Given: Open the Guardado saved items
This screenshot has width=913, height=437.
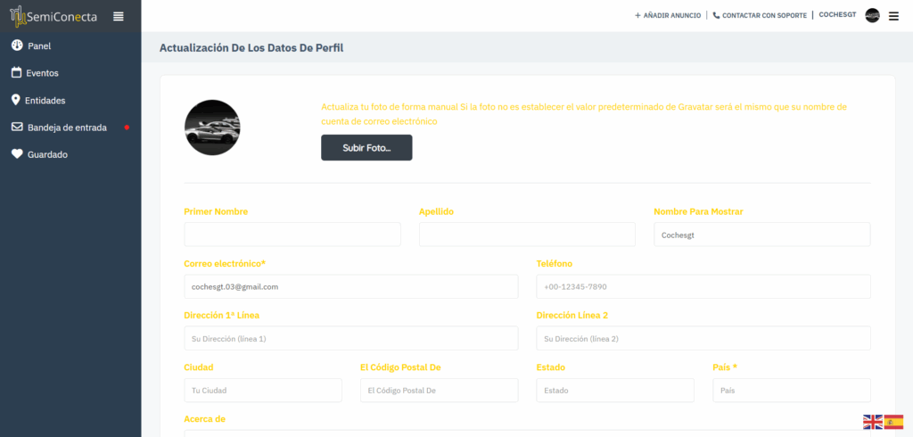Looking at the screenshot, I should [x=46, y=154].
